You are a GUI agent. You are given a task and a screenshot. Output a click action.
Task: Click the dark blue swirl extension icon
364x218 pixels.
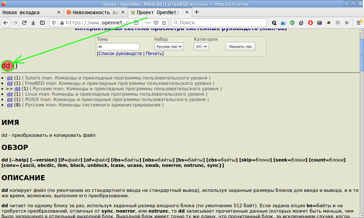click(301, 23)
